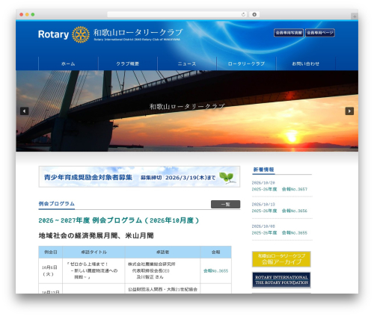Click the 和歌山ロータリークラブ site title

coord(138,33)
